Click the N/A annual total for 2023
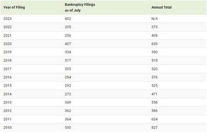 click(155, 19)
